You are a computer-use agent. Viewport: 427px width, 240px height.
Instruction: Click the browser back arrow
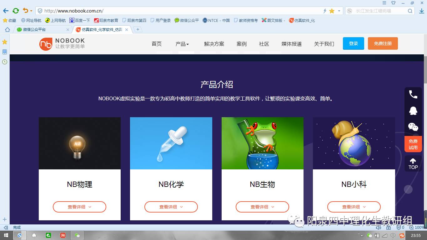[x=6, y=11]
